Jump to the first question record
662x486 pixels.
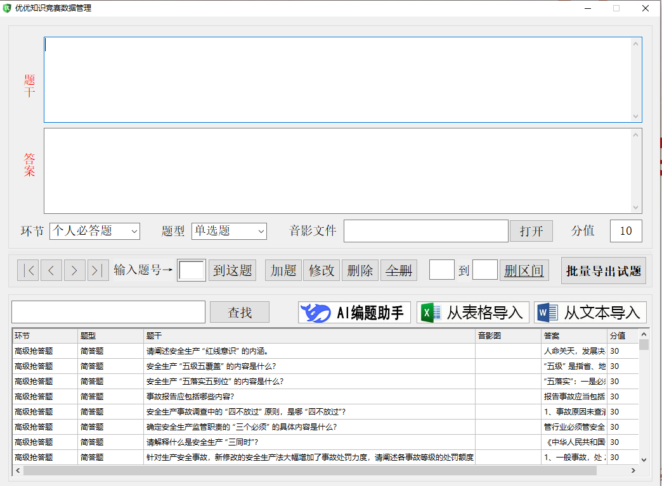click(x=28, y=270)
